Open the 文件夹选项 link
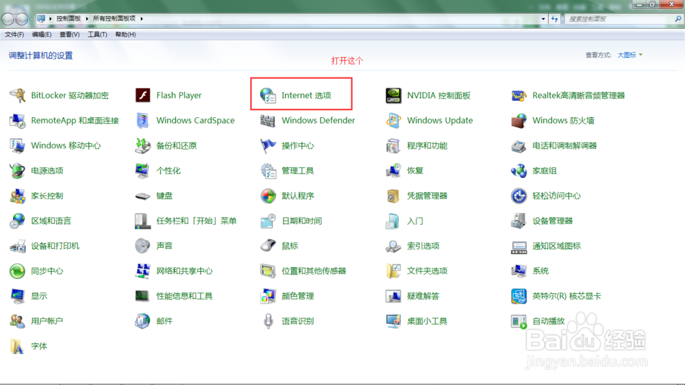 pos(427,271)
